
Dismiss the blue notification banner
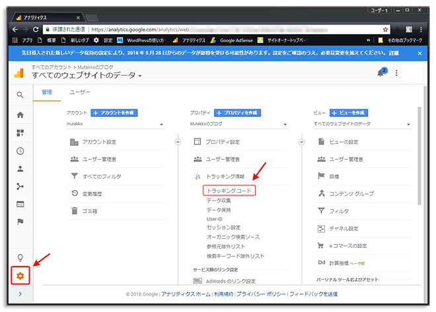419,53
